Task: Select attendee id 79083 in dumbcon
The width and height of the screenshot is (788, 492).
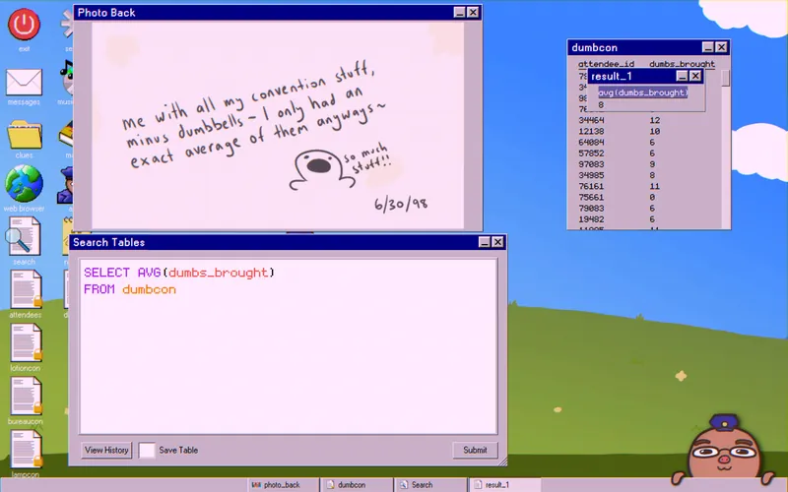Action: (591, 209)
